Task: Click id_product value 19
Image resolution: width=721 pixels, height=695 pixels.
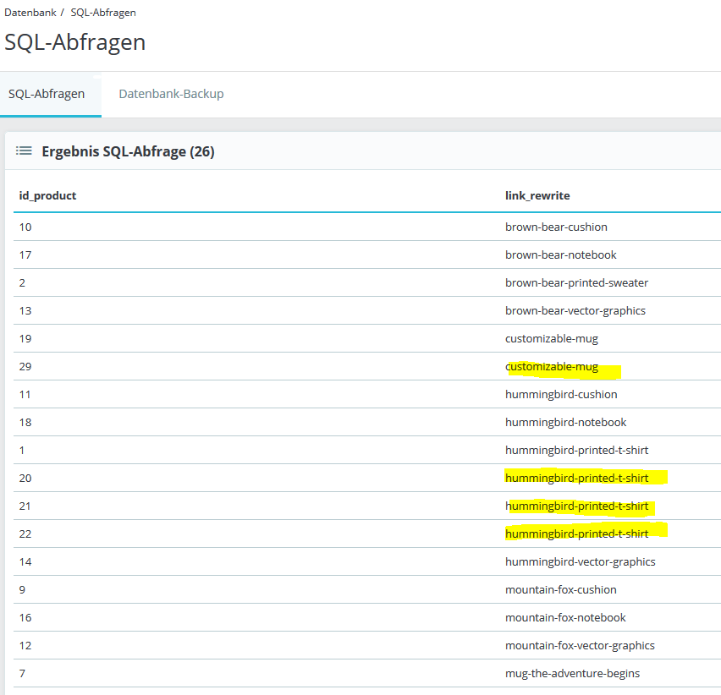Action: point(25,339)
